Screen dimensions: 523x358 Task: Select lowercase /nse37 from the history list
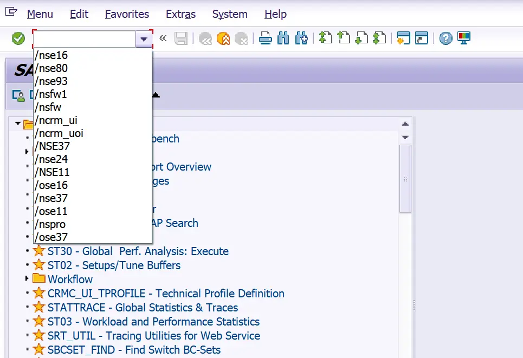[93, 198]
